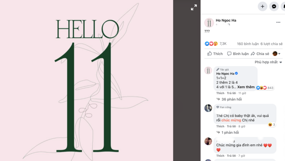Open Ho Ngoc Ha page name in post header
The width and height of the screenshot is (285, 161).
(226, 20)
